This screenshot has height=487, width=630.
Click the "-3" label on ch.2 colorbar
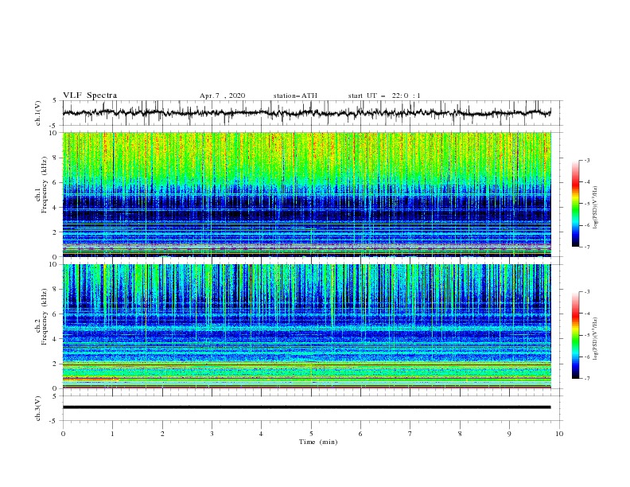point(587,292)
